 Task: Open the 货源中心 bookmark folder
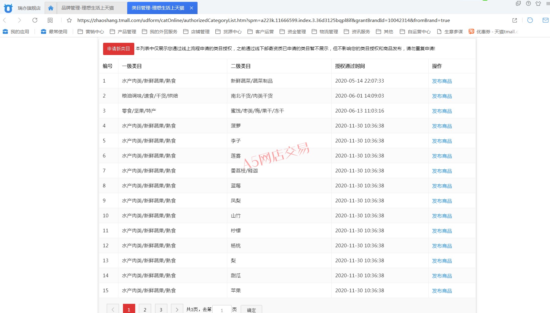(229, 31)
